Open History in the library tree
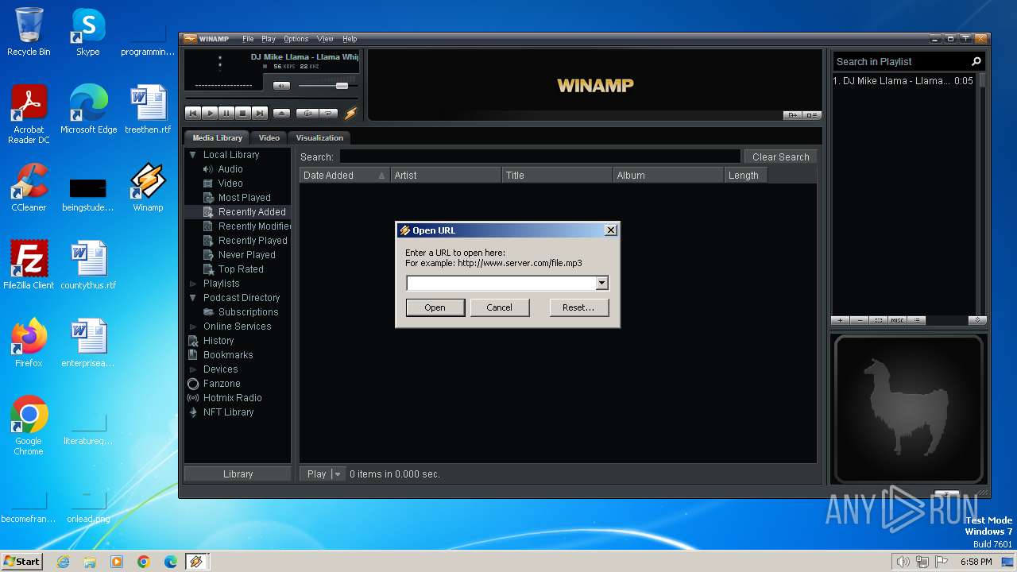This screenshot has width=1017, height=572. point(218,341)
